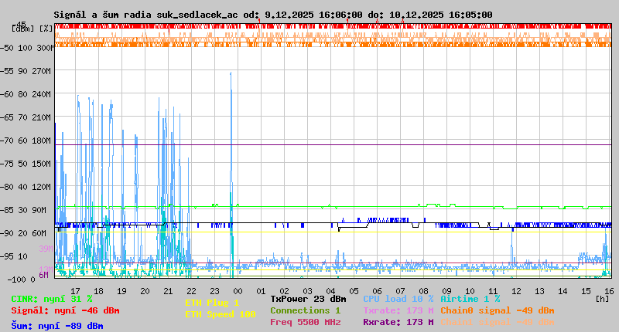Click the '-100 0' y-axis label
The width and height of the screenshot is (619, 332).
(x=21, y=279)
